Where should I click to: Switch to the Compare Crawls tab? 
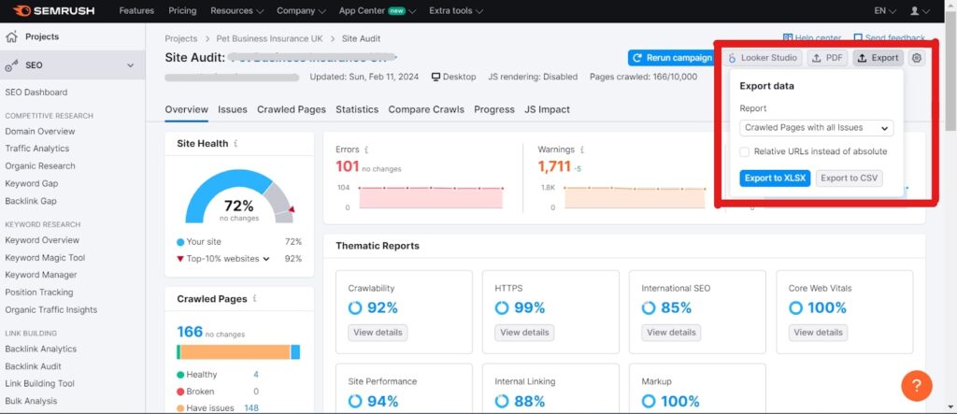coord(426,110)
